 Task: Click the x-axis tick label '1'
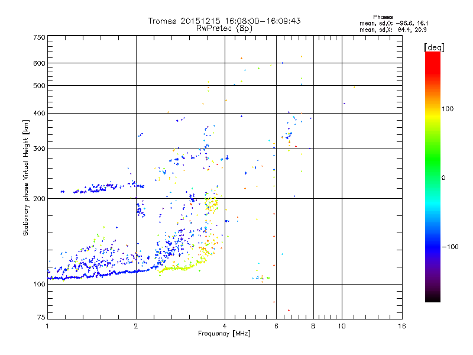[x=47, y=326]
